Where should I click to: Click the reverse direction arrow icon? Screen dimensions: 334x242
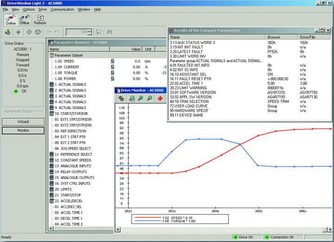[57, 32]
